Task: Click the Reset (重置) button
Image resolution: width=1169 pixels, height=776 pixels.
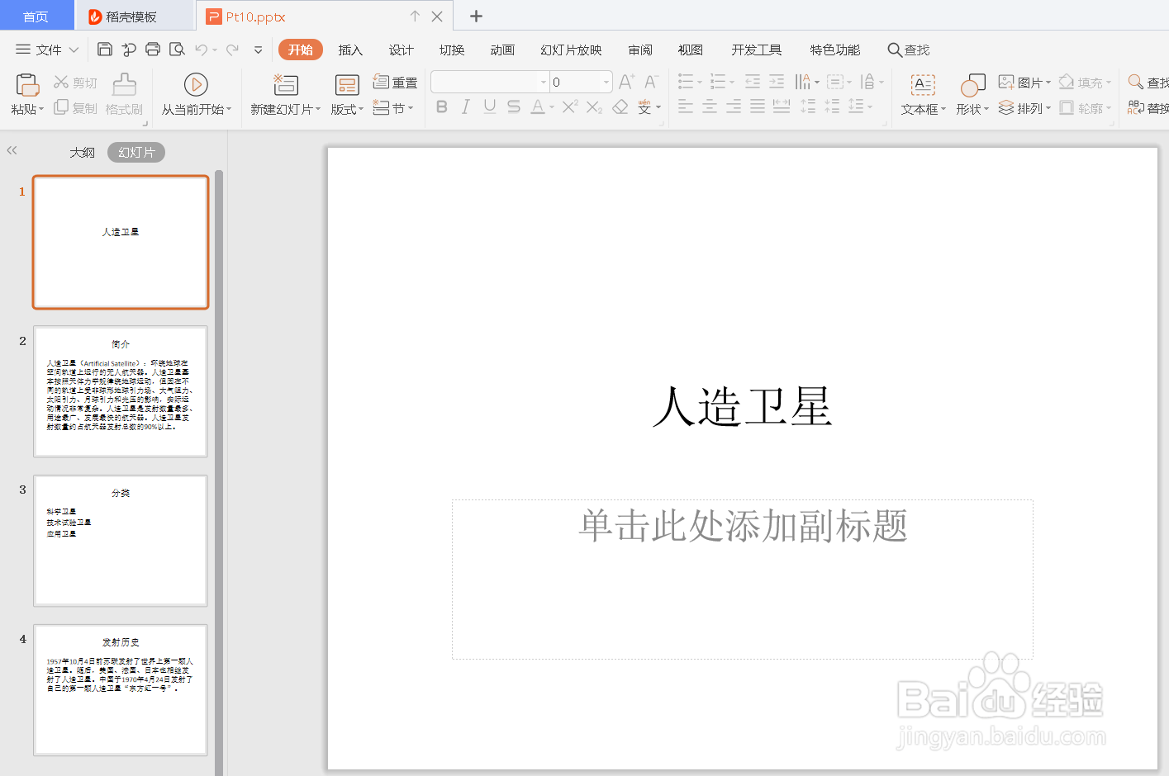Action: (x=395, y=83)
